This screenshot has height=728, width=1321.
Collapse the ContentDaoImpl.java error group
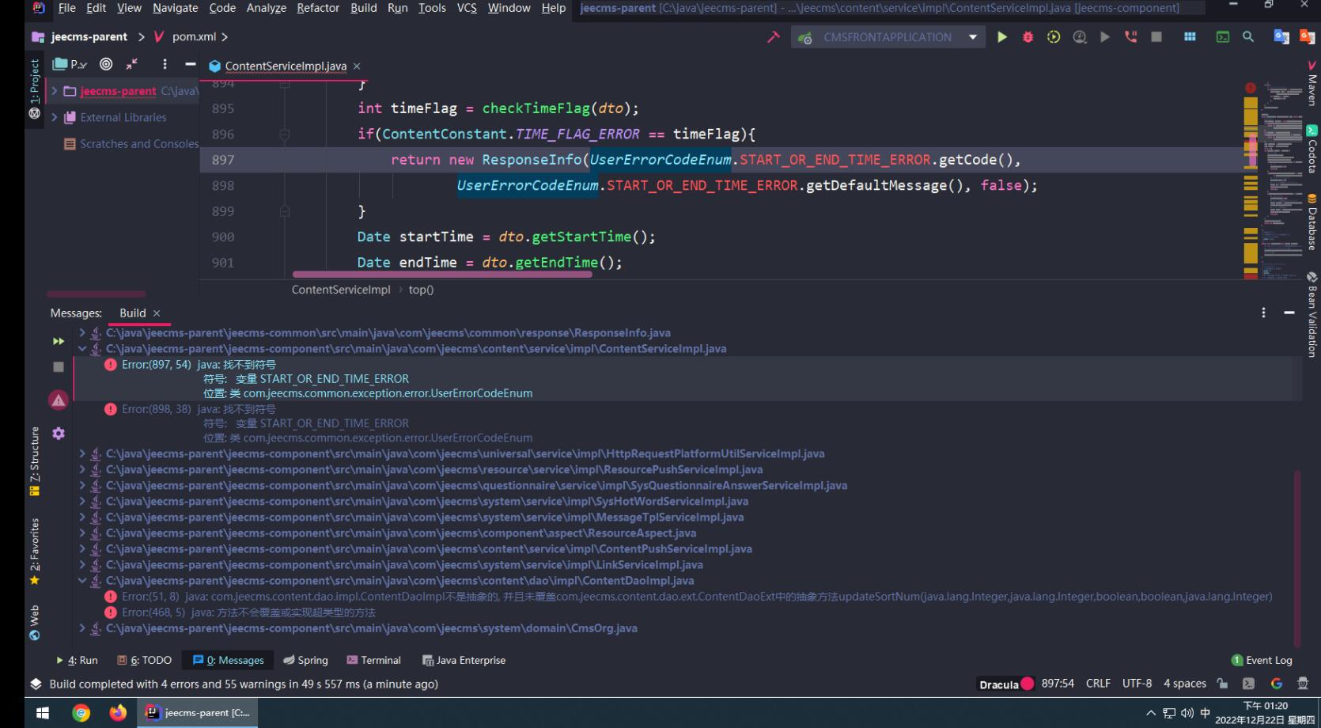[x=82, y=581]
